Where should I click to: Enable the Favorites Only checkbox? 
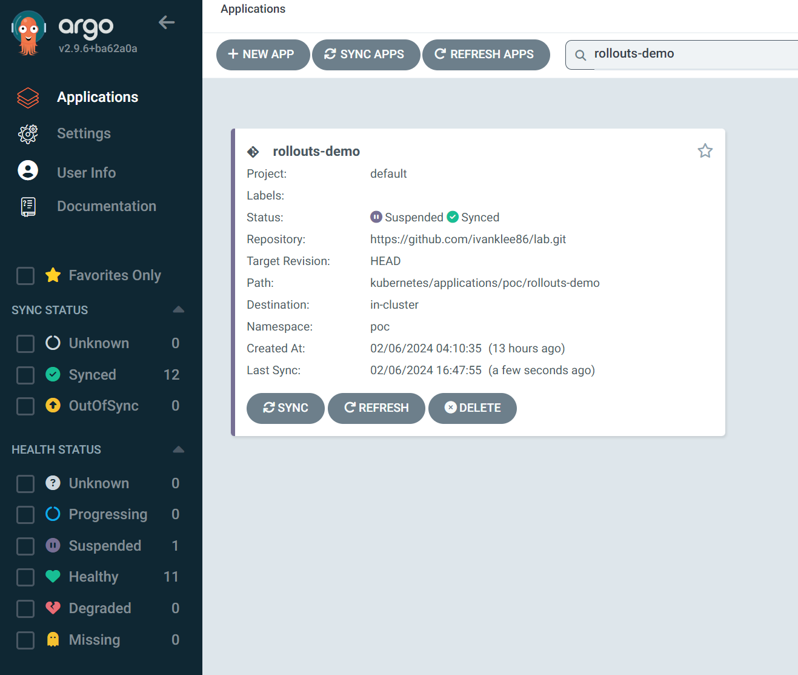pos(25,276)
